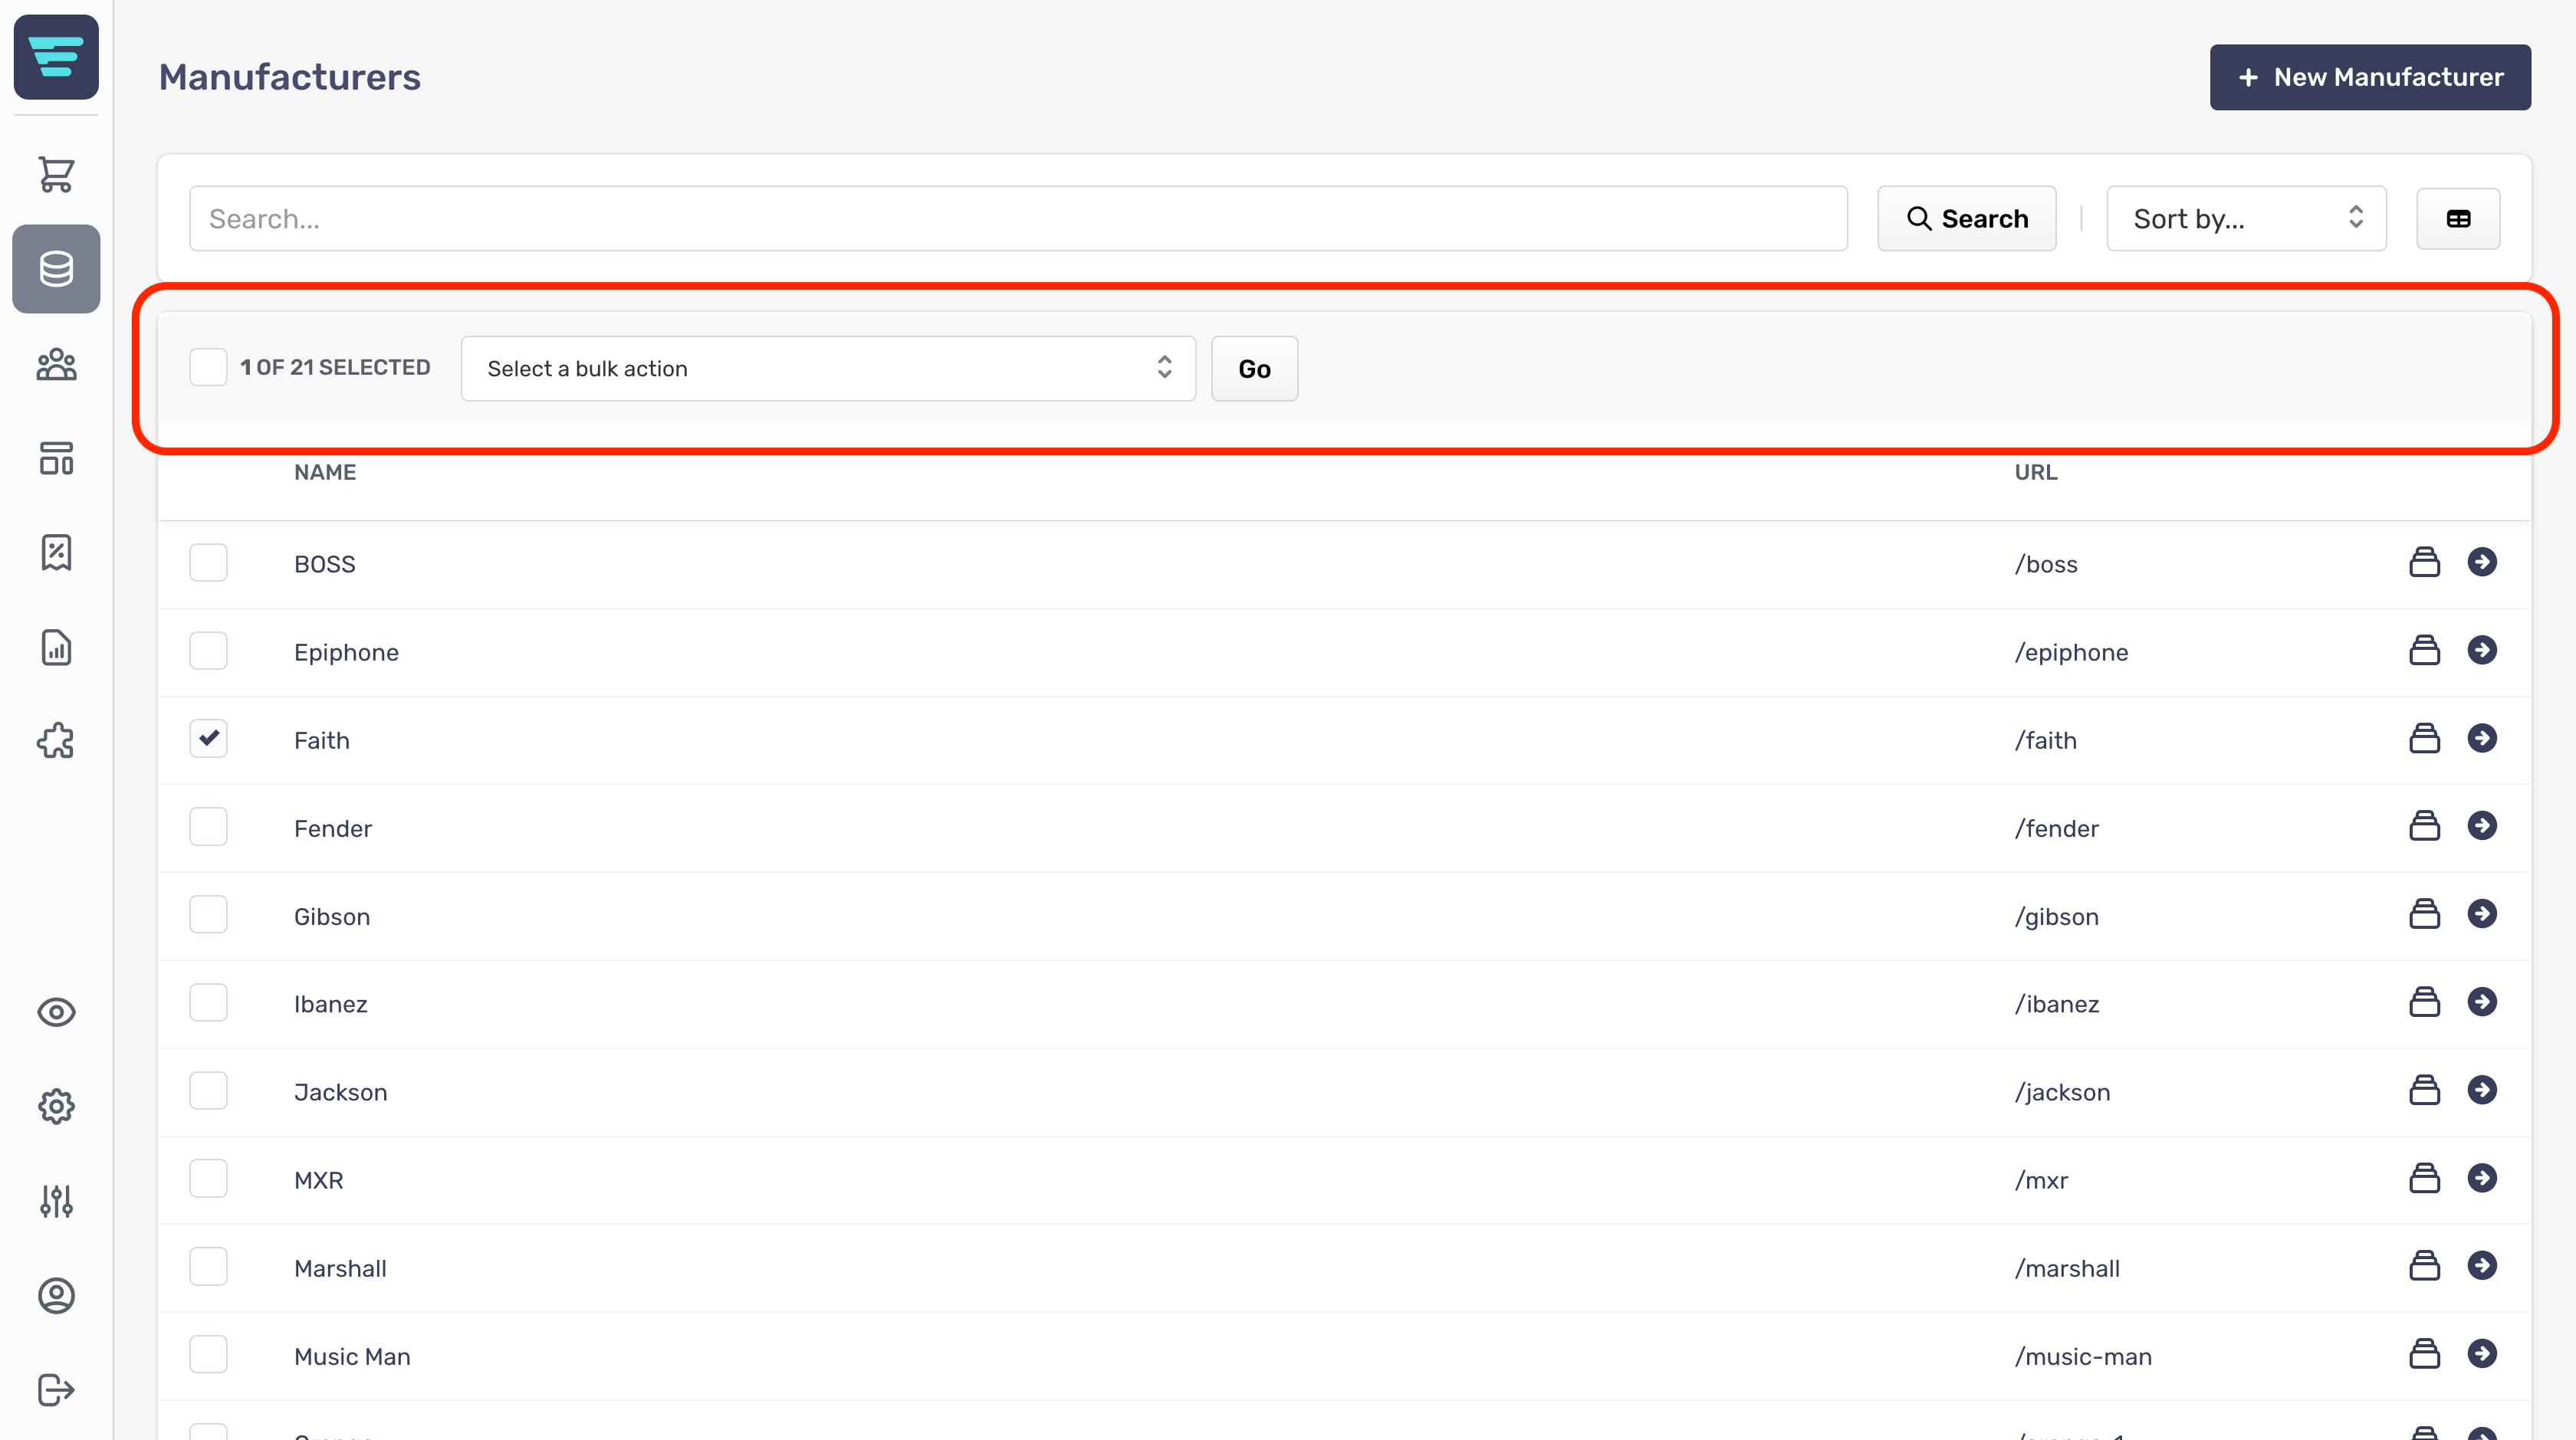Open products box icon for Fender
This screenshot has height=1440, width=2576.
click(2424, 826)
